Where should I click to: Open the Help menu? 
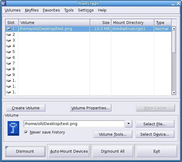(102, 10)
